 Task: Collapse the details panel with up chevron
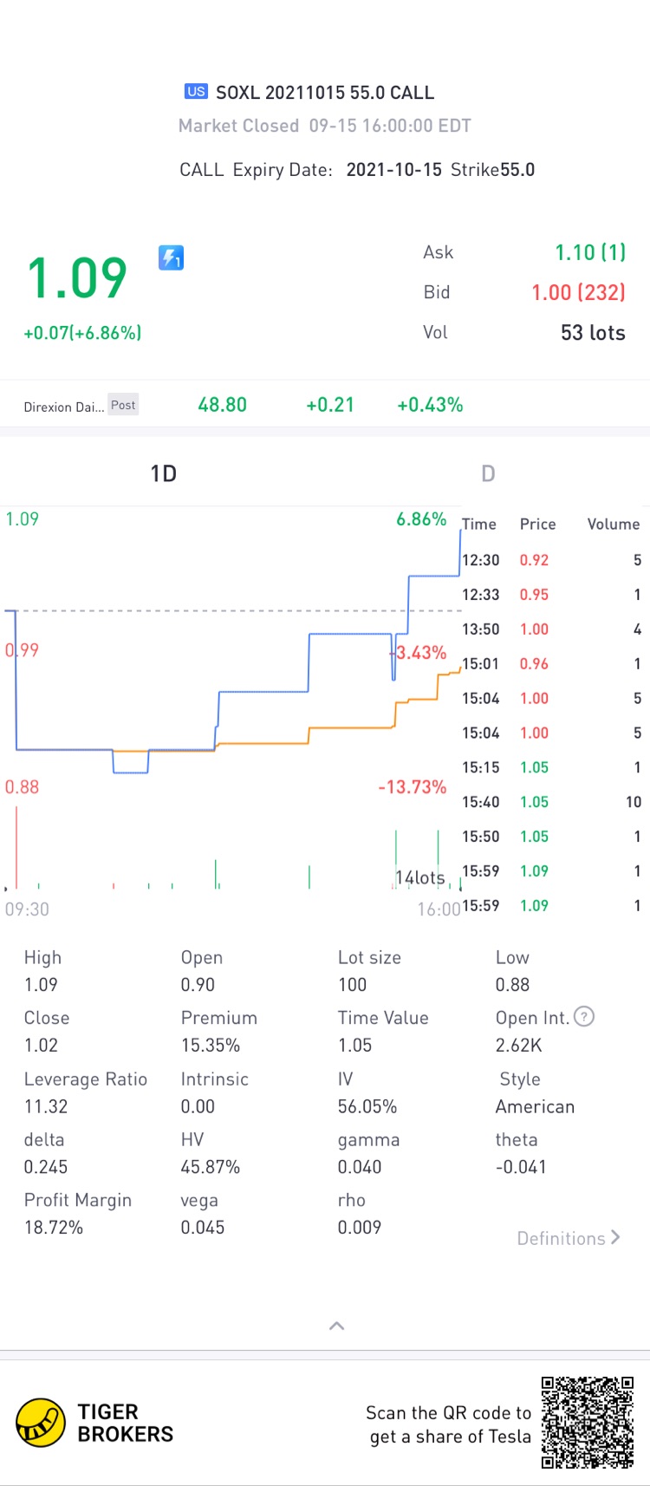[x=337, y=1326]
